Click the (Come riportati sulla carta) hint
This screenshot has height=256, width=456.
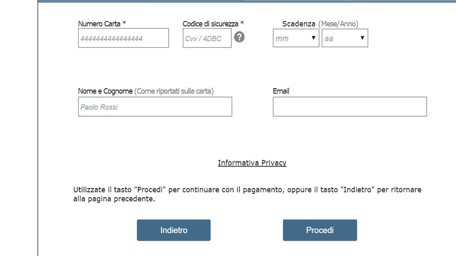coord(174,91)
